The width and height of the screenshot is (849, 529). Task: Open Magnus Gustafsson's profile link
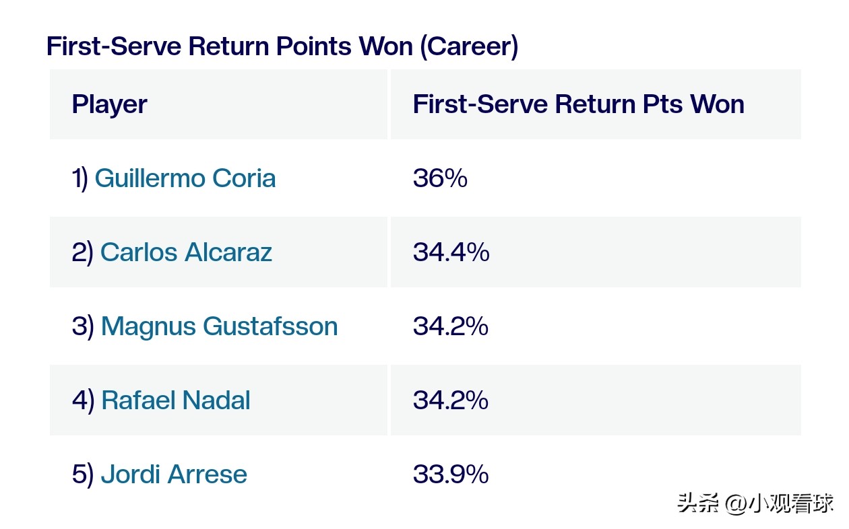[219, 326]
